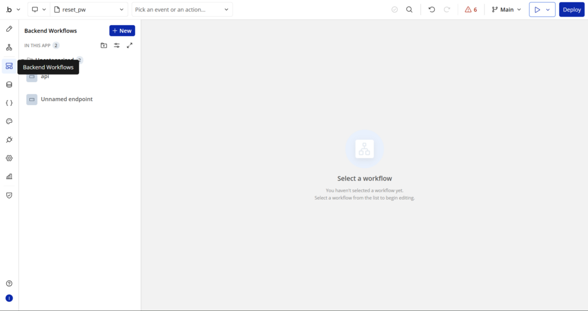Open the Design tab pencil icon
This screenshot has width=588, height=311.
pos(9,29)
